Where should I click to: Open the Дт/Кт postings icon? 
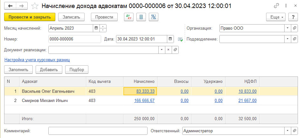pos(129,17)
